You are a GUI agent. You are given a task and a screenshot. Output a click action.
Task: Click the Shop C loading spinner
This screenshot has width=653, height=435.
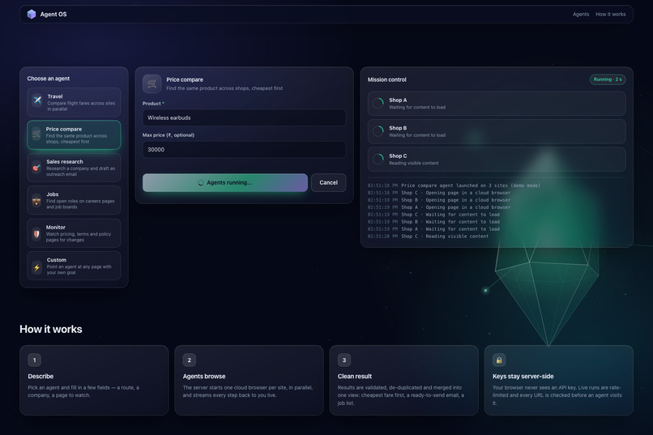tap(378, 159)
